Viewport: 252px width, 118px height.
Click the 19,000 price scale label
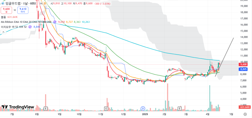(x=244, y=6)
